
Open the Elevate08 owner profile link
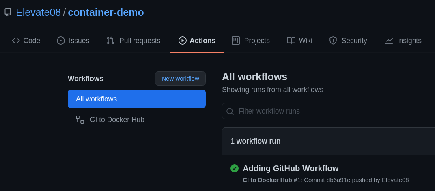38,12
